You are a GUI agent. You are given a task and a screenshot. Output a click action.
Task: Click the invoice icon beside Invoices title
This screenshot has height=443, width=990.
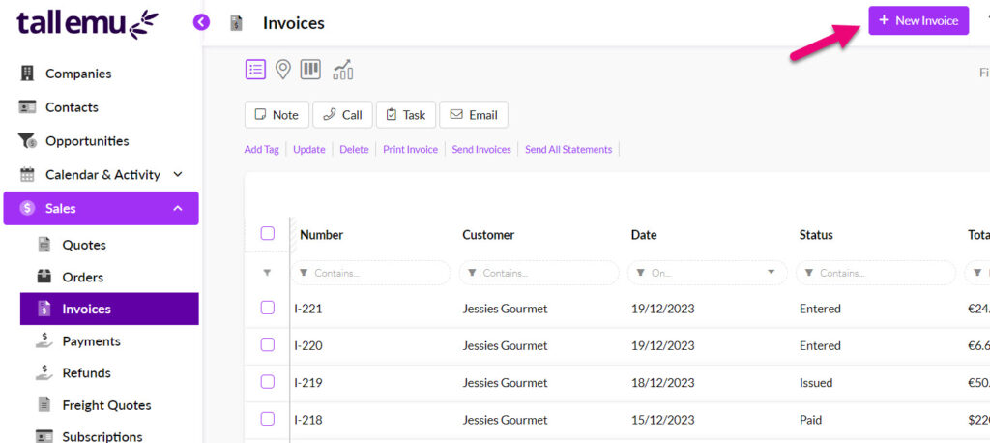click(x=237, y=23)
